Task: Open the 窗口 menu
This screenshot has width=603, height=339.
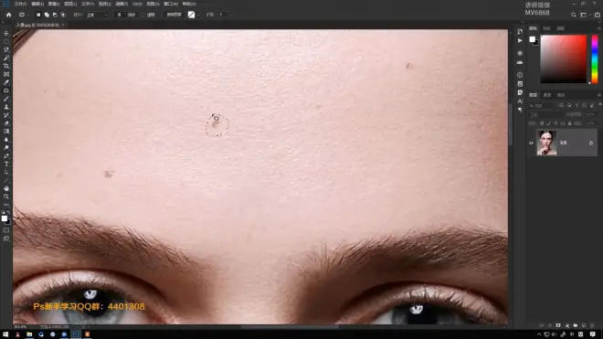Action: [171, 4]
